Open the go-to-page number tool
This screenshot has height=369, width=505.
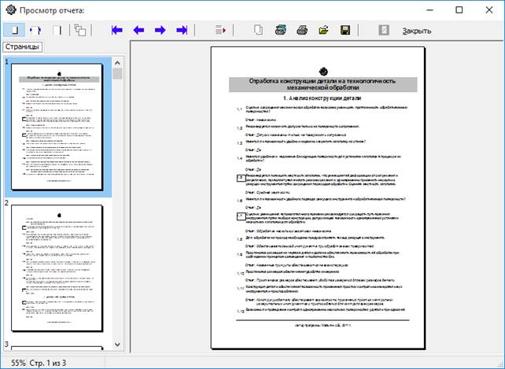pyautogui.click(x=221, y=30)
